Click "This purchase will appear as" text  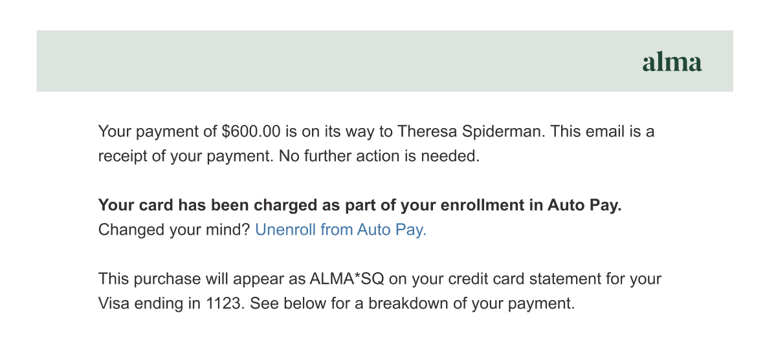203,279
